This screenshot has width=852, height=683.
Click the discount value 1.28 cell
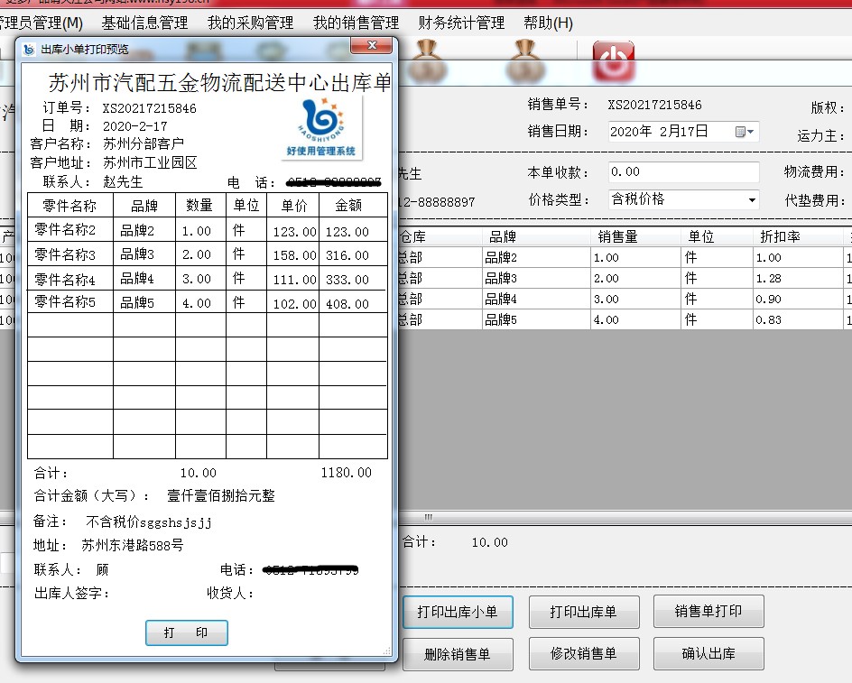tap(798, 278)
